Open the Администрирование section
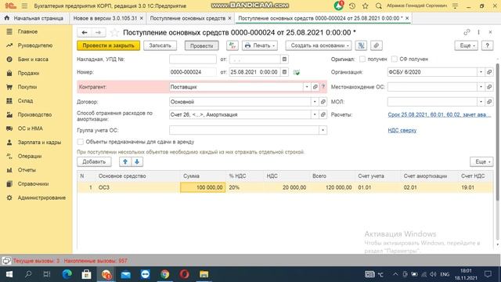 click(41, 197)
